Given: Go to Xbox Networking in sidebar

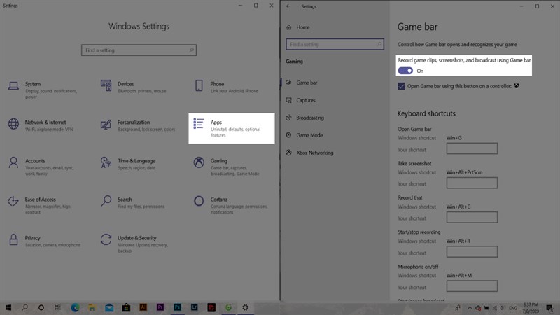Looking at the screenshot, I should coord(314,153).
